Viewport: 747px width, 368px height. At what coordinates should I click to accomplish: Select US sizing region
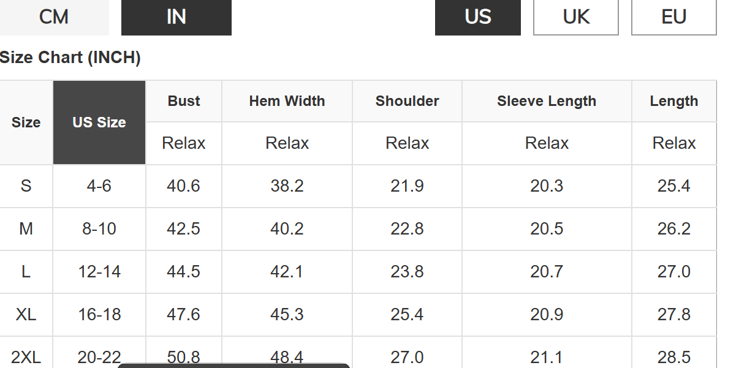pos(478,17)
